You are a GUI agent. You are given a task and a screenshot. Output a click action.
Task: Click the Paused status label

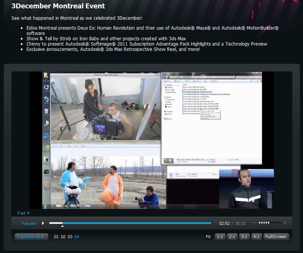click(x=29, y=223)
